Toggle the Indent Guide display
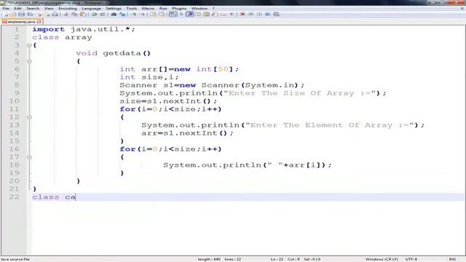The image size is (466, 262). tap(189, 15)
